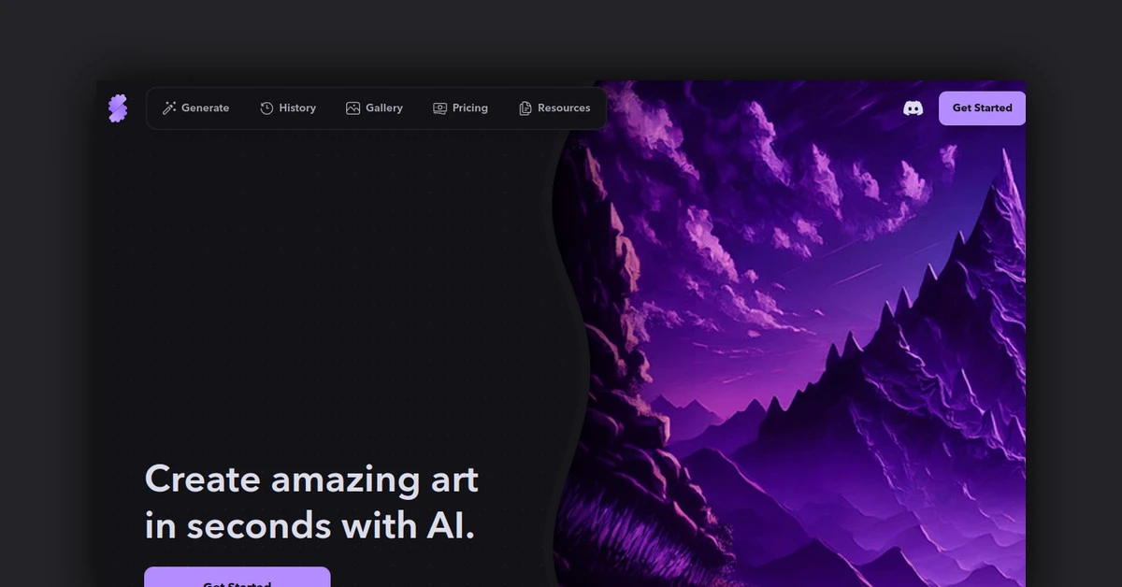Click the purple clouds in hero artwork

point(748,187)
